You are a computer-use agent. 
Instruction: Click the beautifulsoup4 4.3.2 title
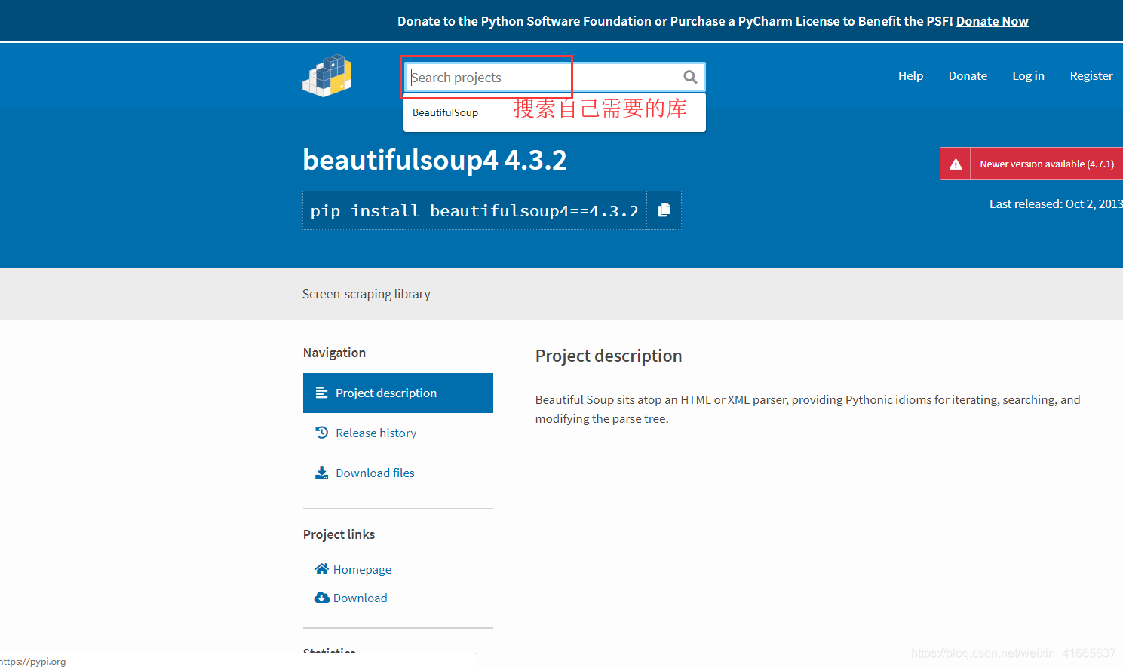(434, 160)
